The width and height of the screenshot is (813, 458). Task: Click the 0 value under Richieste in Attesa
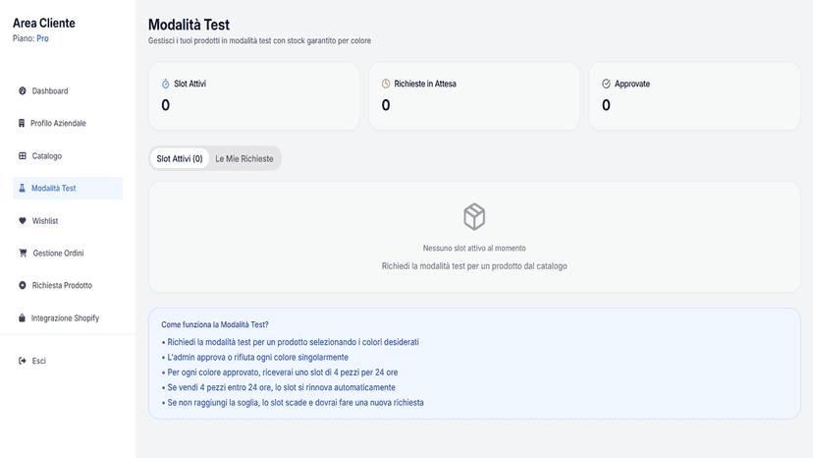pyautogui.click(x=386, y=105)
